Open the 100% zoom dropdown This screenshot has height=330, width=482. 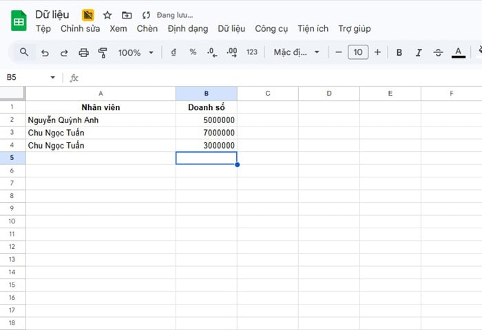(x=135, y=52)
